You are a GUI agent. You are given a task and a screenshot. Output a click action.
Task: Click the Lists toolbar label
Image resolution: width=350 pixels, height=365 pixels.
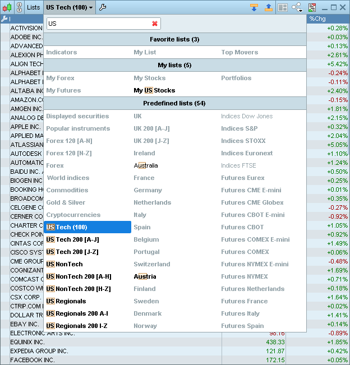[34, 7]
